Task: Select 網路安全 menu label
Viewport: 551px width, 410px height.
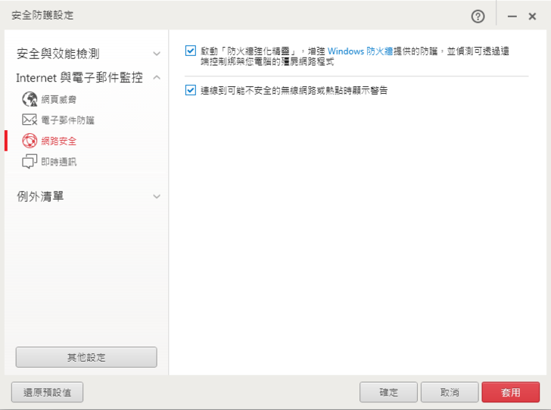Action: [59, 141]
